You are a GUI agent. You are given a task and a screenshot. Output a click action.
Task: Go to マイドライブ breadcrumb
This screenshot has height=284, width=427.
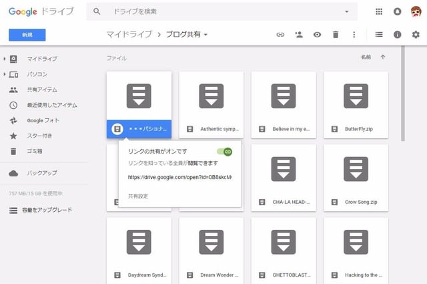point(129,34)
